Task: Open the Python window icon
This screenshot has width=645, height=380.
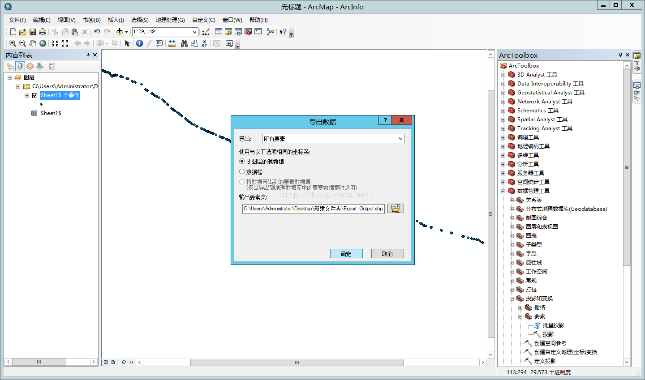Action: (x=258, y=32)
